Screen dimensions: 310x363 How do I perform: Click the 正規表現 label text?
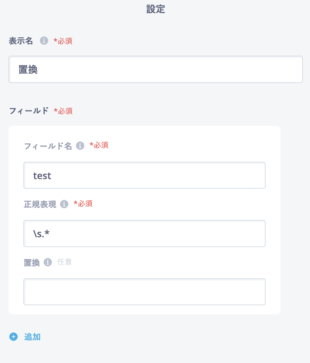(x=40, y=204)
